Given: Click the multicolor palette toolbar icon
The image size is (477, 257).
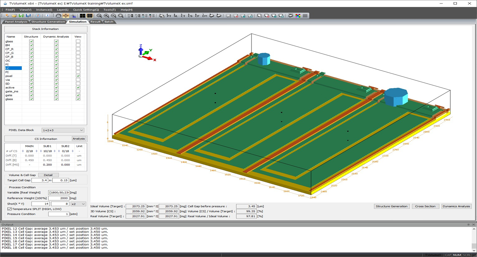Looking at the screenshot, I should [x=298, y=16].
